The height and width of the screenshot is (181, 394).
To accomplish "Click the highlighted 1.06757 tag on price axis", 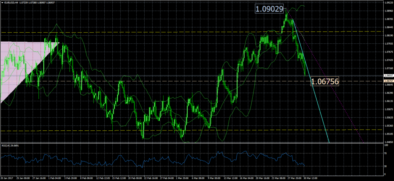I will coord(388,81).
